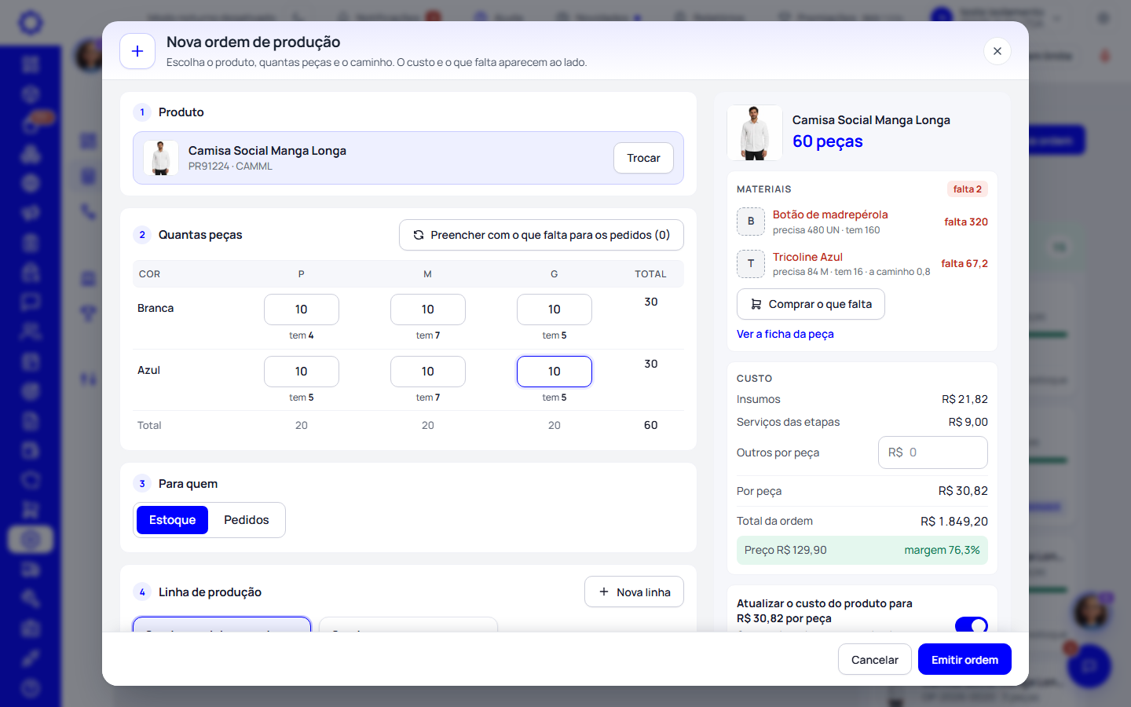Click the Cancelar button

875,660
